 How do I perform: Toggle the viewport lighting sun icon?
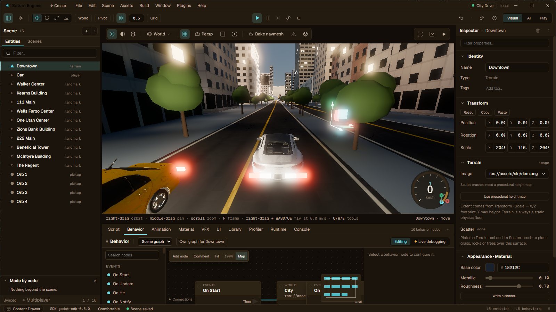tap(112, 34)
